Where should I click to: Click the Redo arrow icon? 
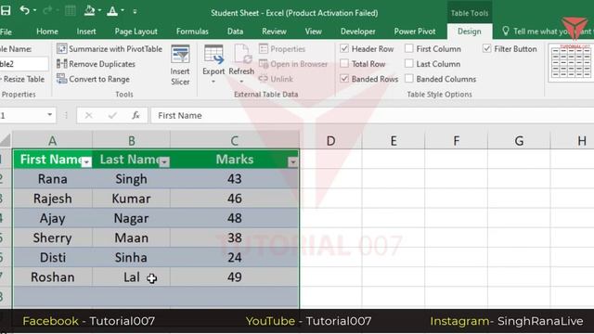[x=47, y=10]
